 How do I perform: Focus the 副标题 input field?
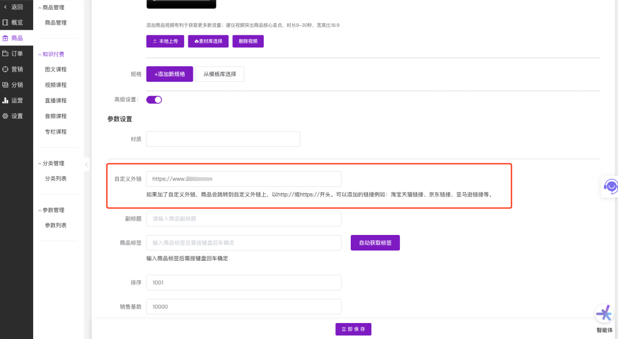click(x=244, y=218)
